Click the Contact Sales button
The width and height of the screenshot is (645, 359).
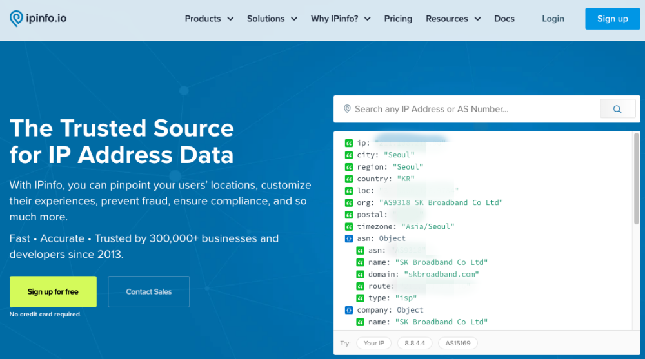click(x=148, y=291)
